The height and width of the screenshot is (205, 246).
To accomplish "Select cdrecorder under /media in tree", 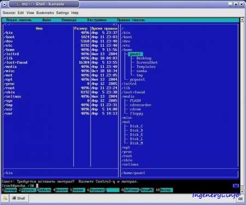I will [140, 105].
